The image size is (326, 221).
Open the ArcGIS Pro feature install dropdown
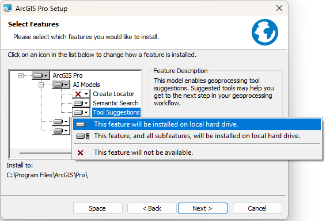pos(41,75)
